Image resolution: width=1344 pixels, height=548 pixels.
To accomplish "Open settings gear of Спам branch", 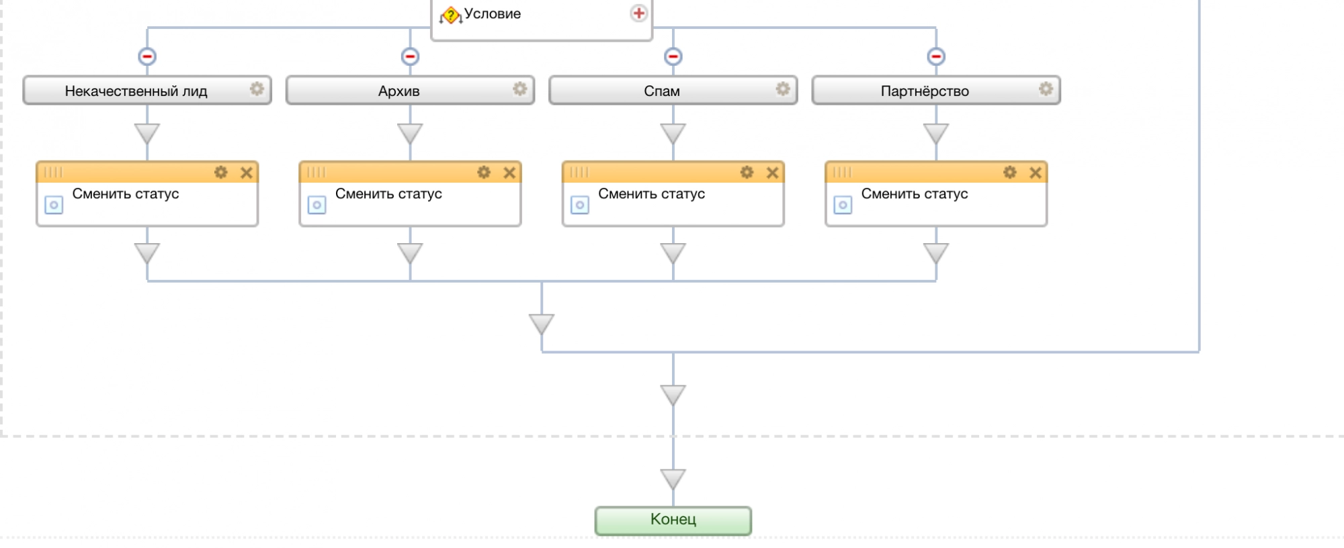I will pyautogui.click(x=783, y=89).
